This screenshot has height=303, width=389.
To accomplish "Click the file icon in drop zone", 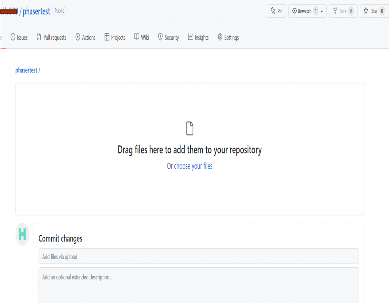I will [x=190, y=128].
